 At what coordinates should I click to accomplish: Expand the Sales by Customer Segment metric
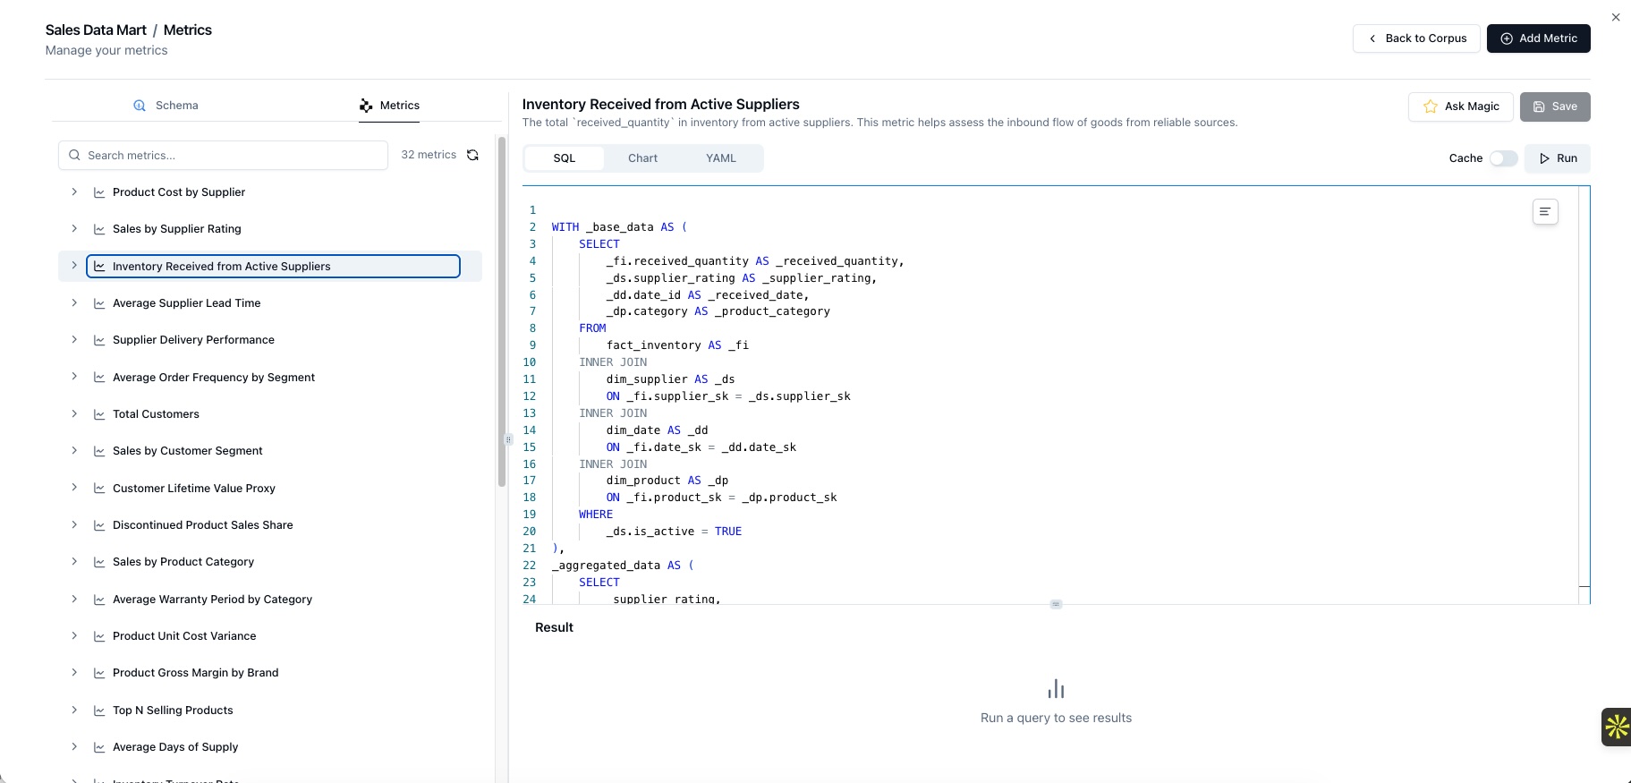(x=74, y=450)
